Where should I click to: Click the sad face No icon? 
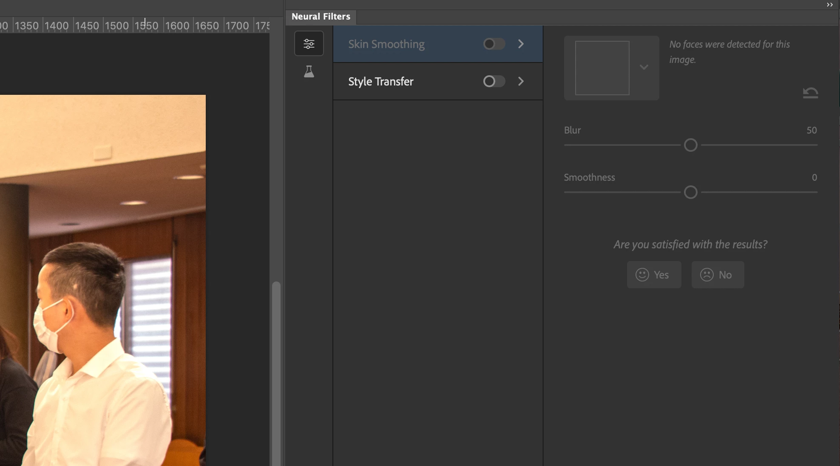pyautogui.click(x=707, y=275)
